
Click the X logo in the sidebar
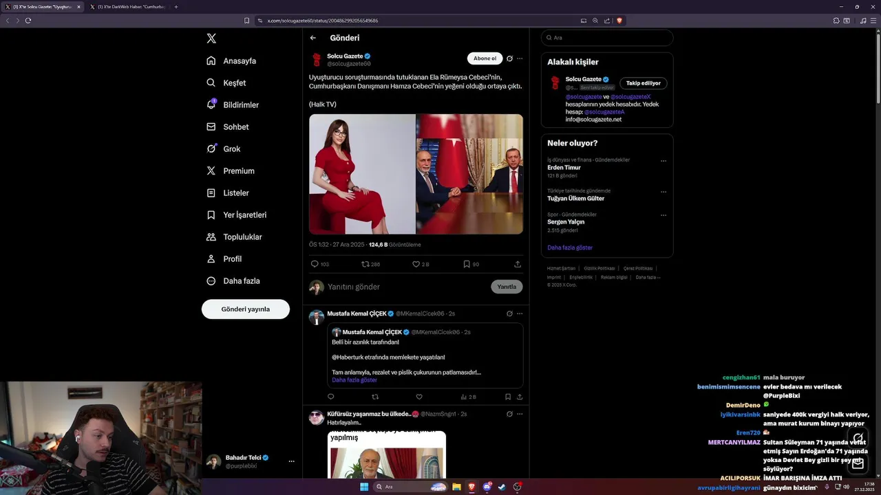[211, 38]
